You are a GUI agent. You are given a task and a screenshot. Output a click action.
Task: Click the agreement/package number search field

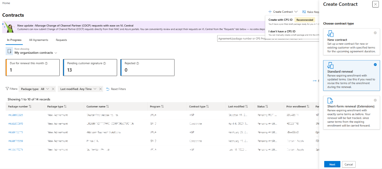pos(268,39)
